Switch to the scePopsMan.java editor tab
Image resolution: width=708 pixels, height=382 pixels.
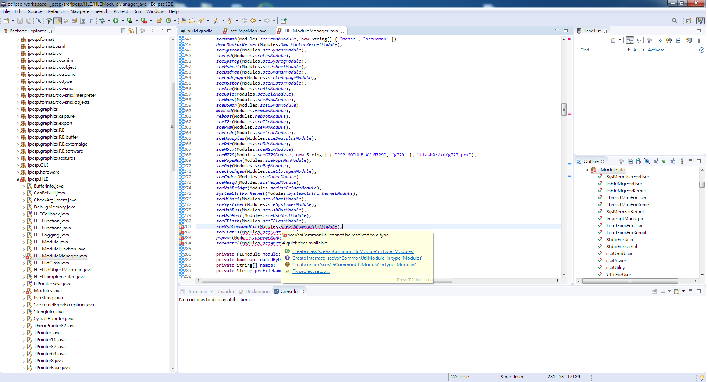pos(248,31)
